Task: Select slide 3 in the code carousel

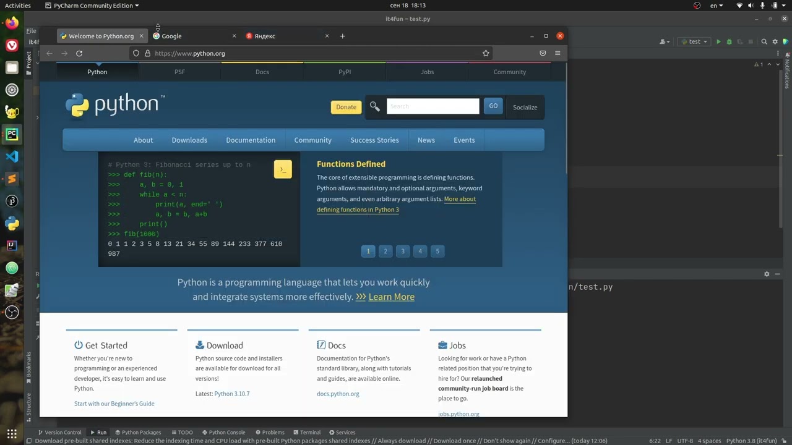Action: [403, 251]
